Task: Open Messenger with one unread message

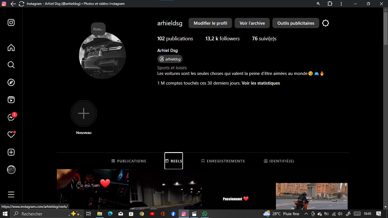Action: click(11, 117)
